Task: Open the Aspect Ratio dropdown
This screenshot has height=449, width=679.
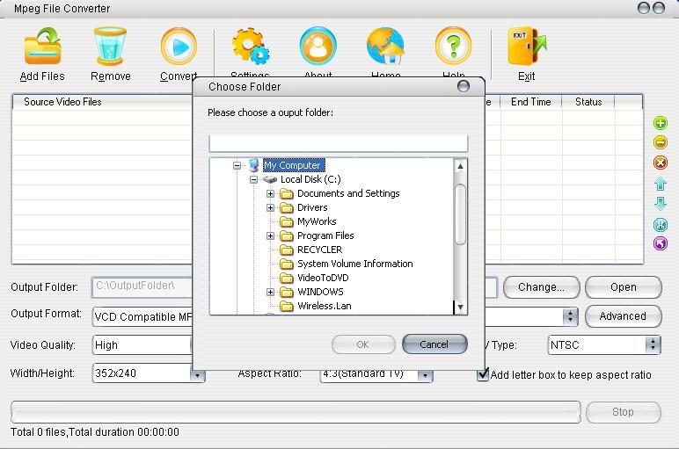Action: [425, 374]
